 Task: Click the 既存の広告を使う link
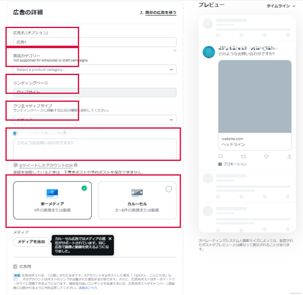(x=160, y=13)
